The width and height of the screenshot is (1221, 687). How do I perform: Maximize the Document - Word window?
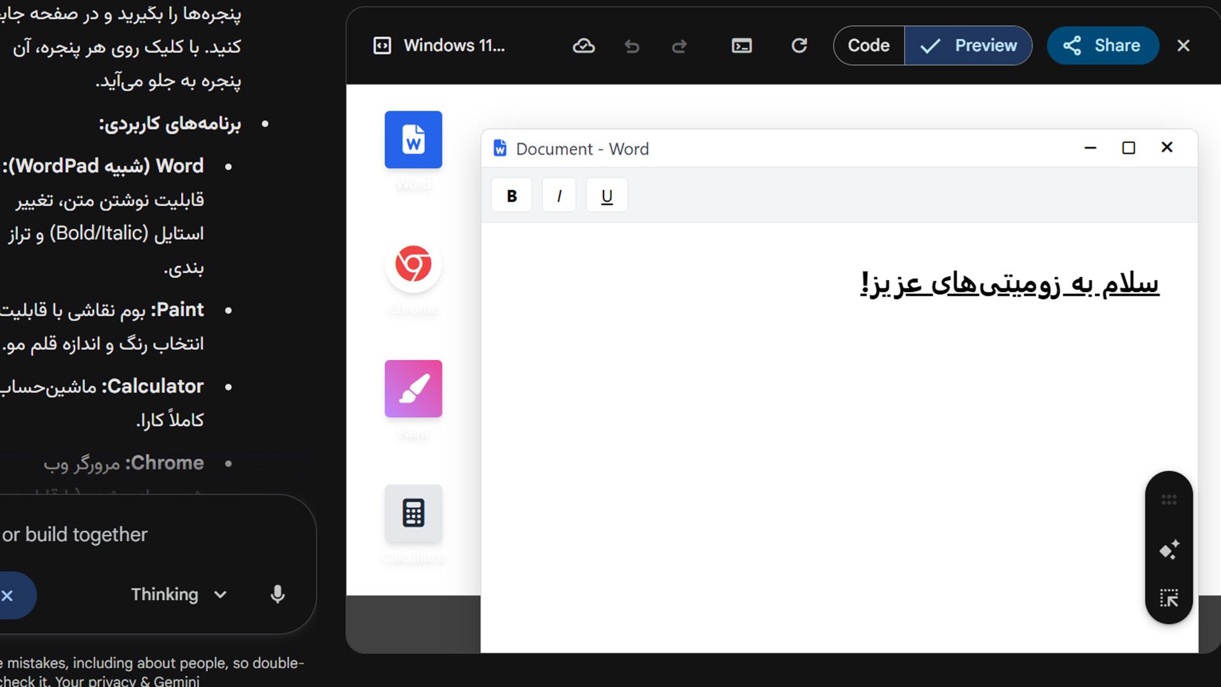tap(1129, 147)
